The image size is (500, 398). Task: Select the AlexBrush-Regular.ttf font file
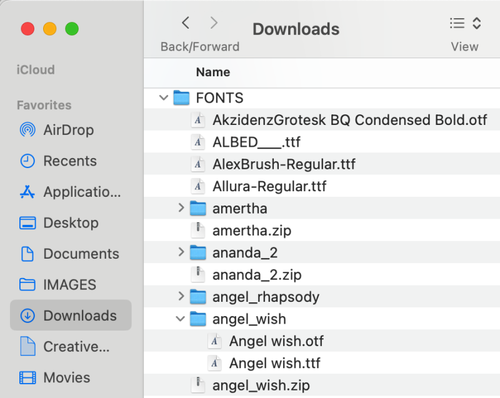click(283, 164)
